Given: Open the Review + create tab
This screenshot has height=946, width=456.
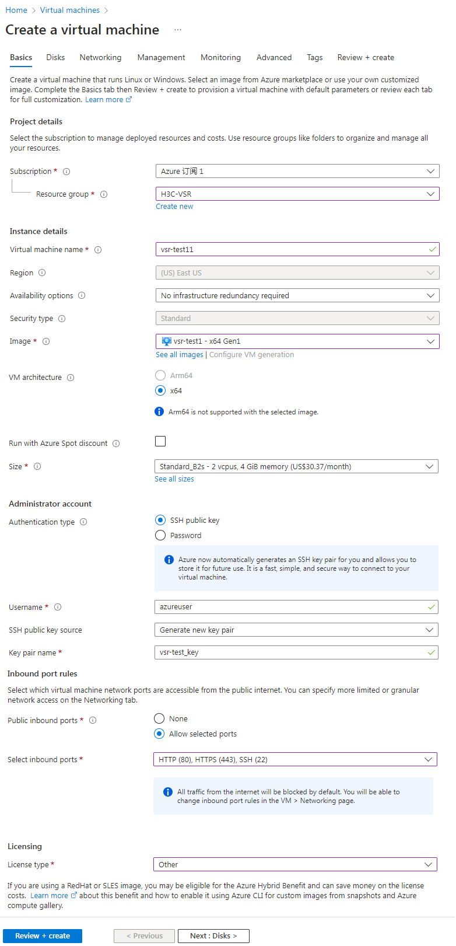Looking at the screenshot, I should click(x=366, y=57).
